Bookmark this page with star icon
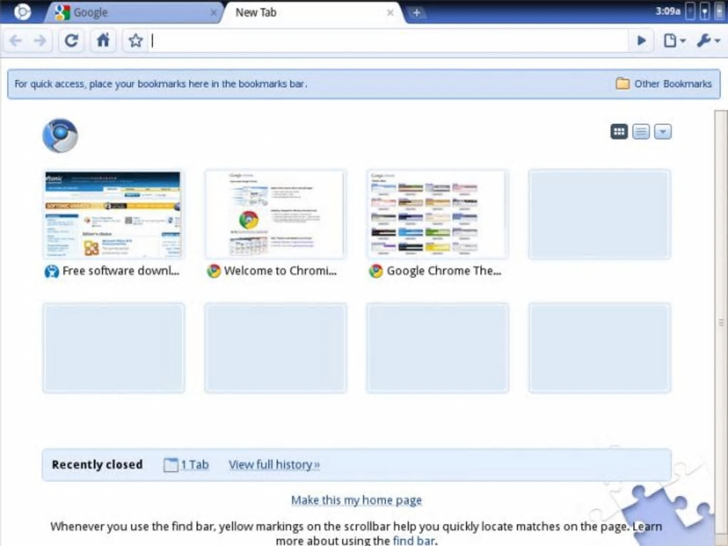 (135, 41)
